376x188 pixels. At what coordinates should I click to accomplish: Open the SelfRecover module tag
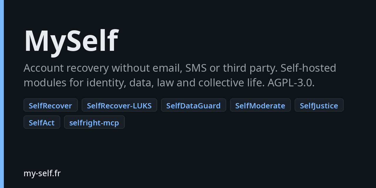tap(51, 105)
